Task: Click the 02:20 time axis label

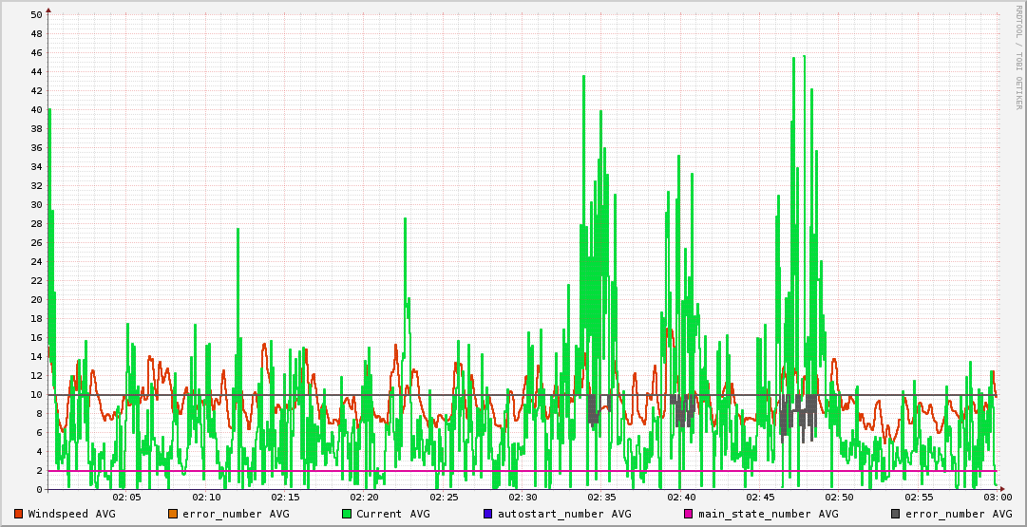Action: point(364,499)
